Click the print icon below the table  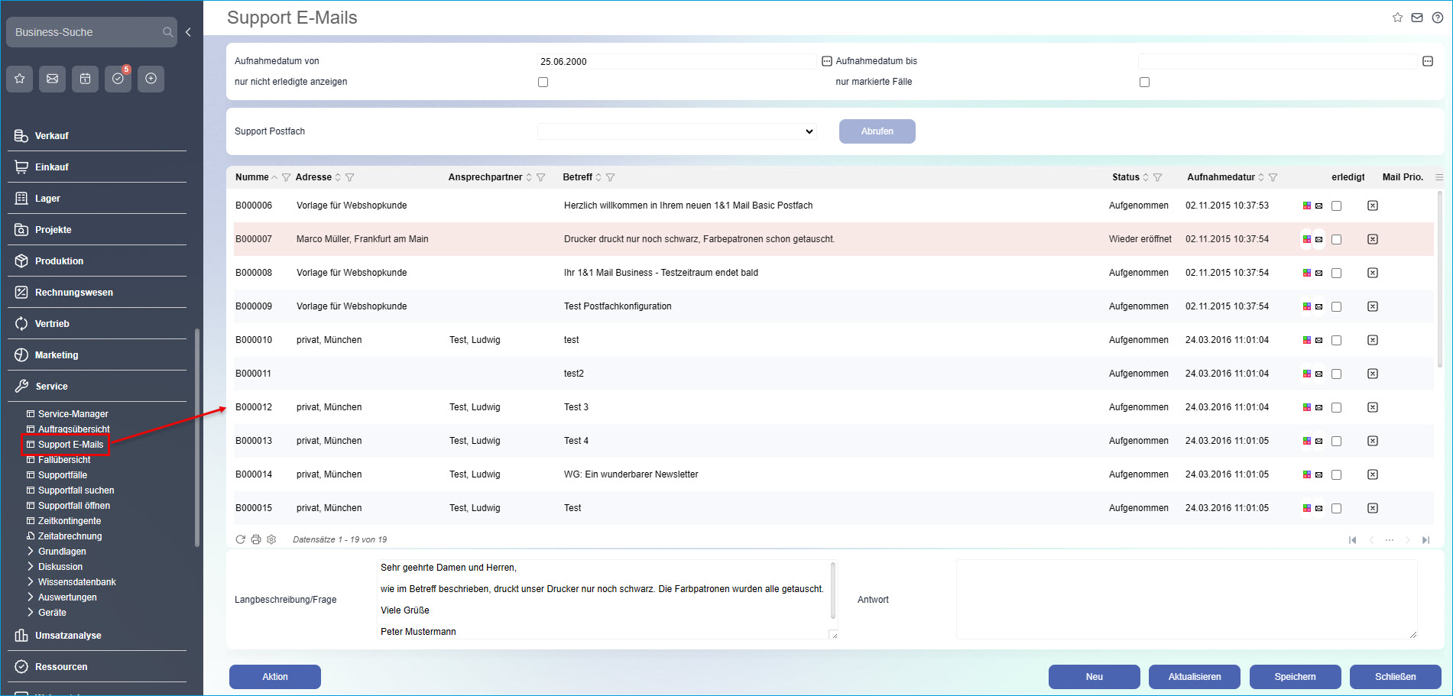(256, 539)
